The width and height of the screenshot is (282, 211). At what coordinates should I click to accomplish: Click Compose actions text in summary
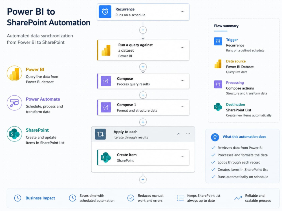click(240, 88)
